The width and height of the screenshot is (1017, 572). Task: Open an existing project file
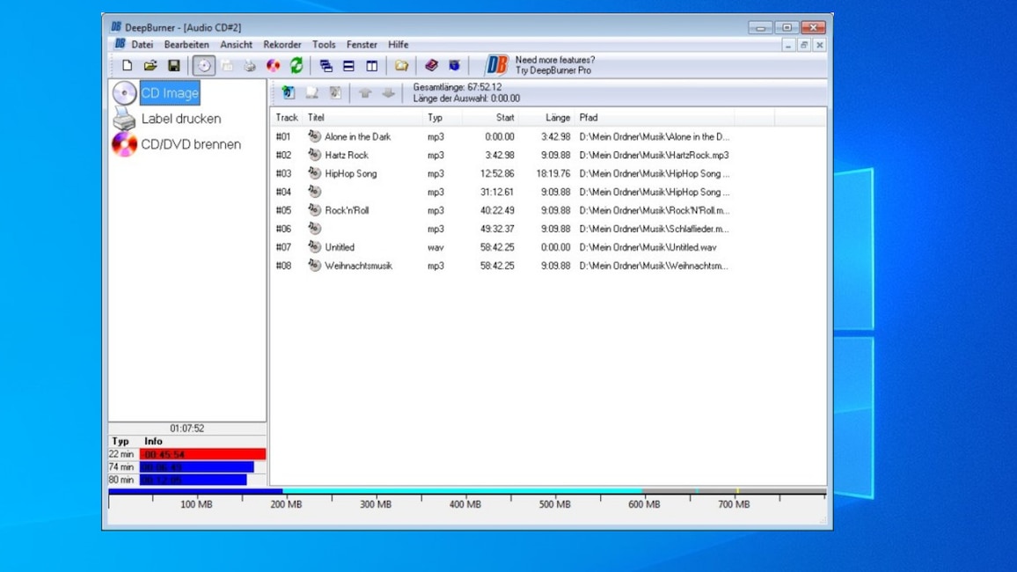pyautogui.click(x=150, y=65)
